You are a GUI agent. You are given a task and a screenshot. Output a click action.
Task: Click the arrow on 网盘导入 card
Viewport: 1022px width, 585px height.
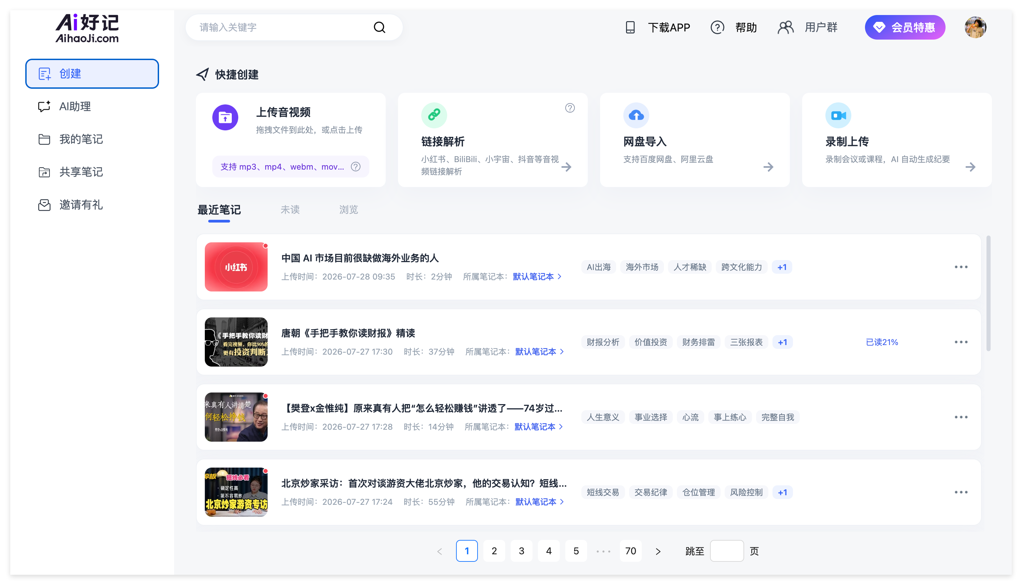click(768, 167)
